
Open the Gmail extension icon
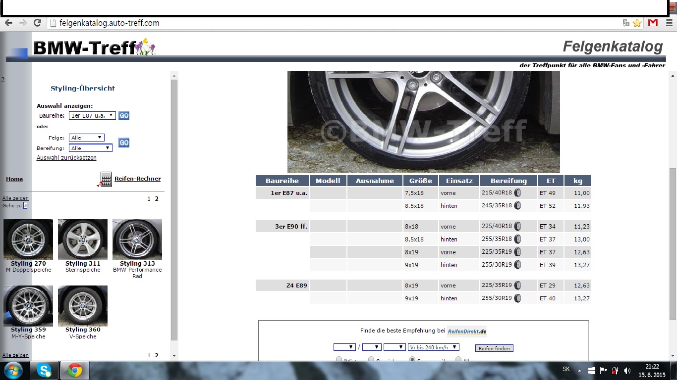653,23
